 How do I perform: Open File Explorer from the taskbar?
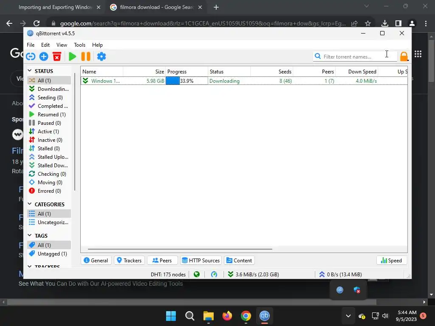point(208,316)
